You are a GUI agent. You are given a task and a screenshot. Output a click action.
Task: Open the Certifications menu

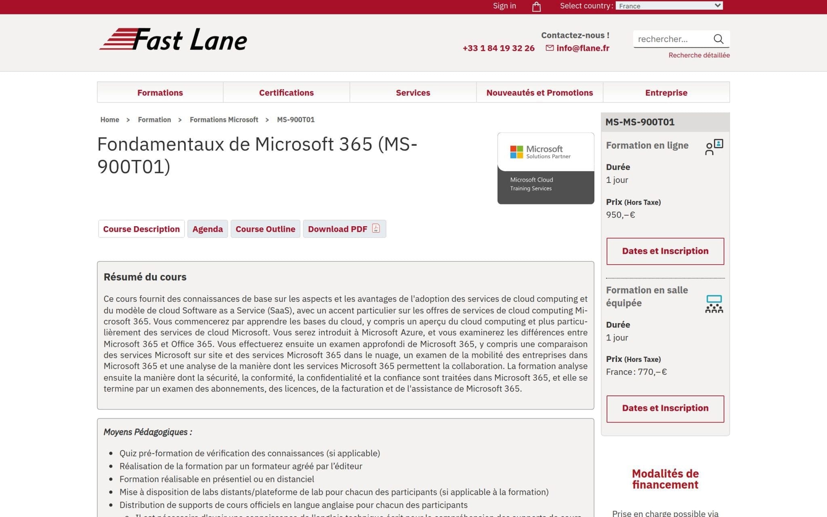[286, 92]
